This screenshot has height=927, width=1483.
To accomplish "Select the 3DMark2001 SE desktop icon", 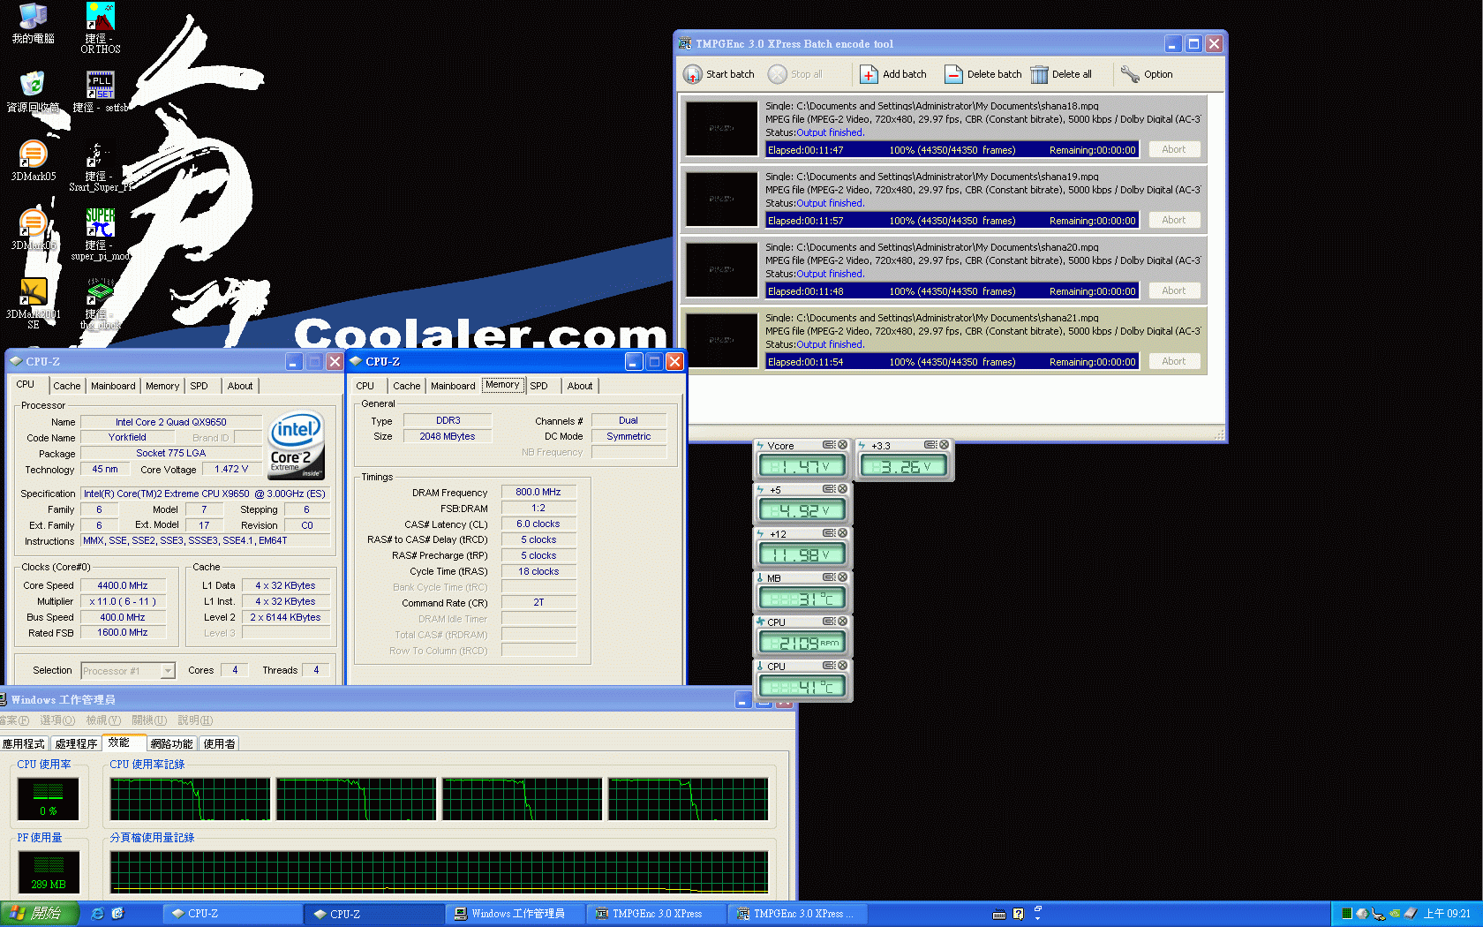I will [34, 291].
